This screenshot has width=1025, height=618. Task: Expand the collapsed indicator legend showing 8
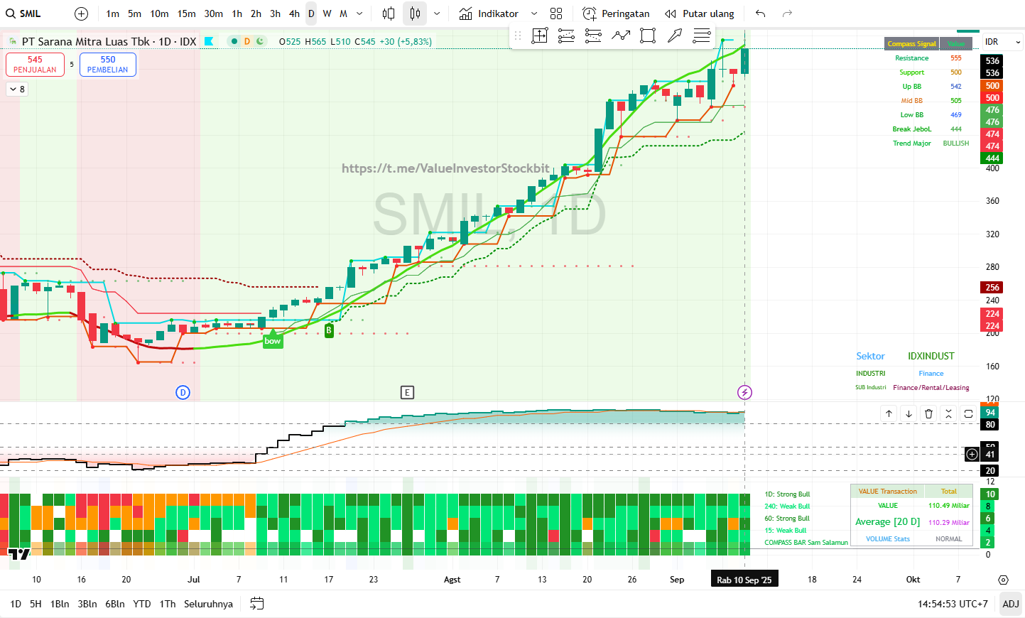[x=17, y=89]
